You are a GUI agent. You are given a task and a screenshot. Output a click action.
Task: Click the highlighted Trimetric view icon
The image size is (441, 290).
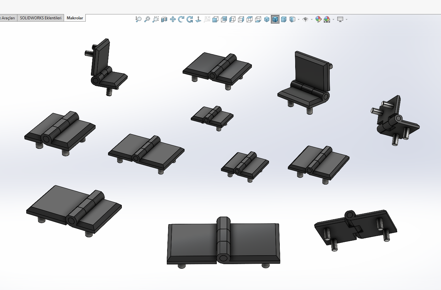click(x=275, y=19)
